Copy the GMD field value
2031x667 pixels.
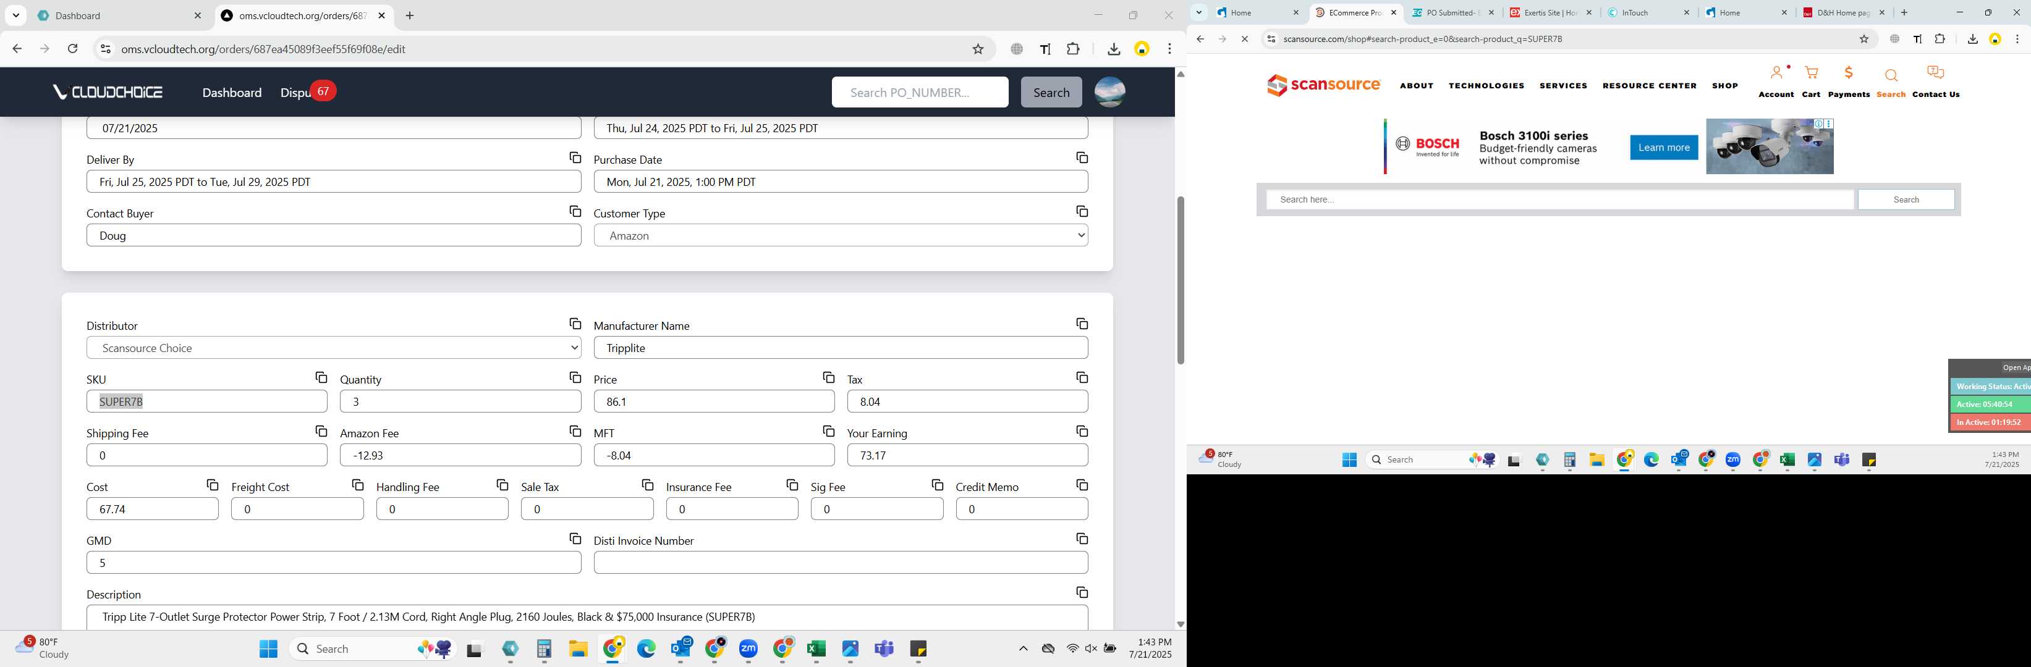point(575,539)
